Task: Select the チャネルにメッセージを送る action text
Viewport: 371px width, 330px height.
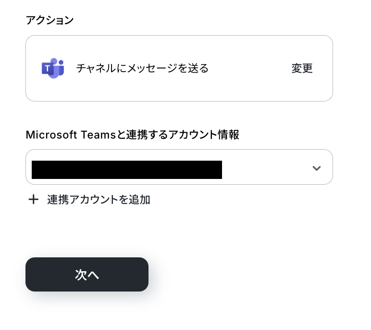Action: point(142,68)
